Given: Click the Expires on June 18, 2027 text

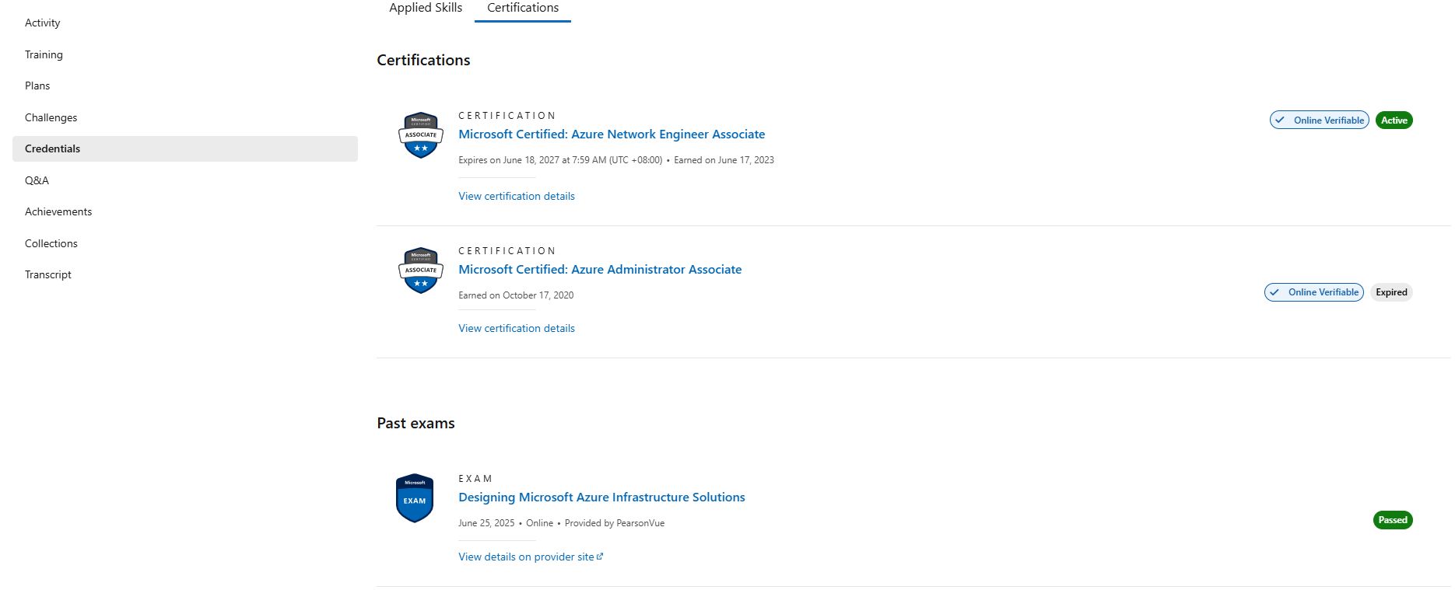Looking at the screenshot, I should [x=560, y=160].
